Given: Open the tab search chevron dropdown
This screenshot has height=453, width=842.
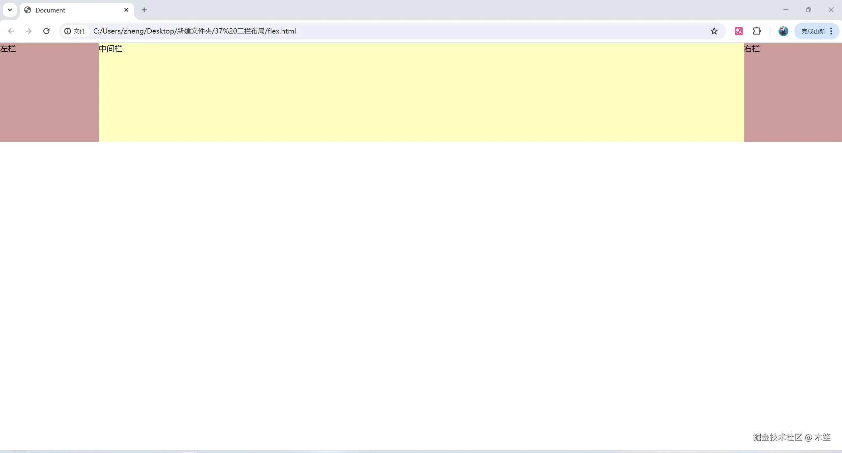Looking at the screenshot, I should 10,10.
